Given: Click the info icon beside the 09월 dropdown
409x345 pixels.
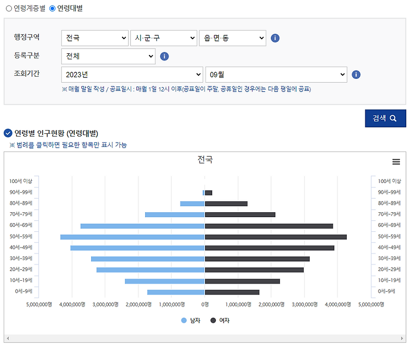Looking at the screenshot, I should (x=356, y=75).
